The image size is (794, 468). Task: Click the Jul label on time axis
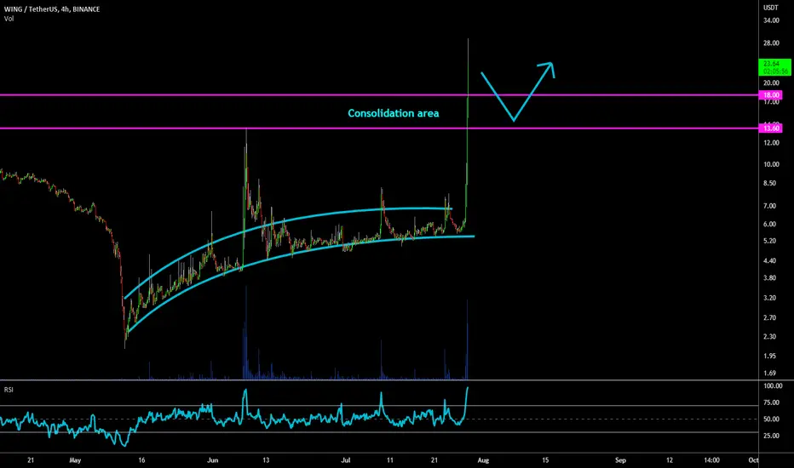tap(346, 460)
